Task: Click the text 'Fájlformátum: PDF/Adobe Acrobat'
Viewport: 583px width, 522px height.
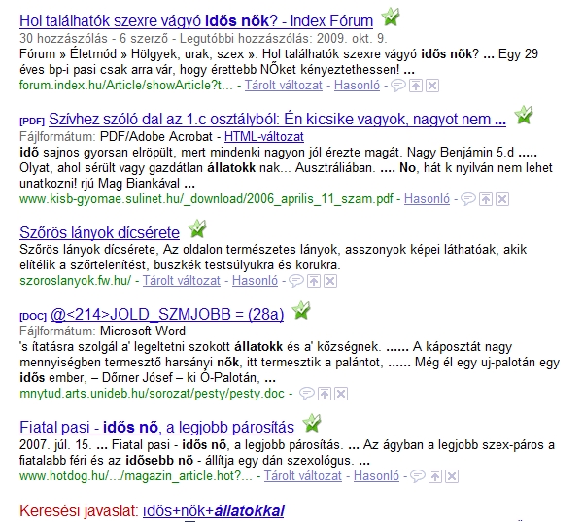Action: 116,136
